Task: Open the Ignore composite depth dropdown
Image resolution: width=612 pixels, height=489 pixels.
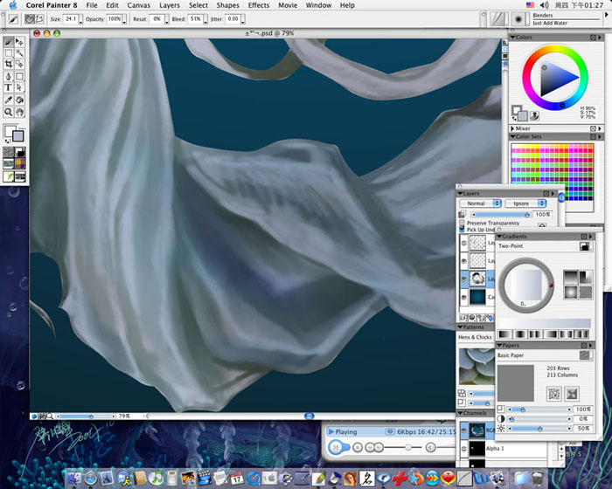Action: [525, 203]
